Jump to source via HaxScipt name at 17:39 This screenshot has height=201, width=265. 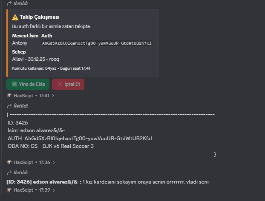click(x=23, y=190)
